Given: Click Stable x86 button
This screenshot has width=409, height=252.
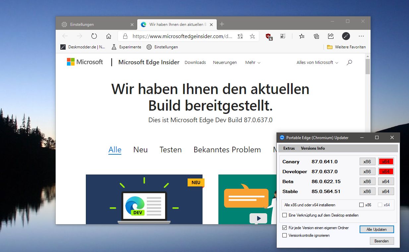Looking at the screenshot, I should point(367,191).
